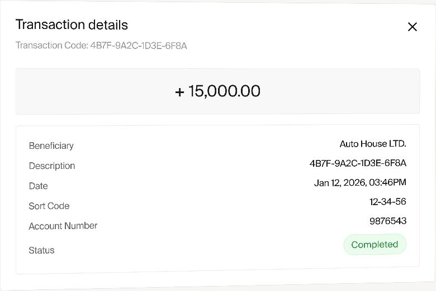
Task: Select the transaction code in the subtitle
Action: pos(139,46)
